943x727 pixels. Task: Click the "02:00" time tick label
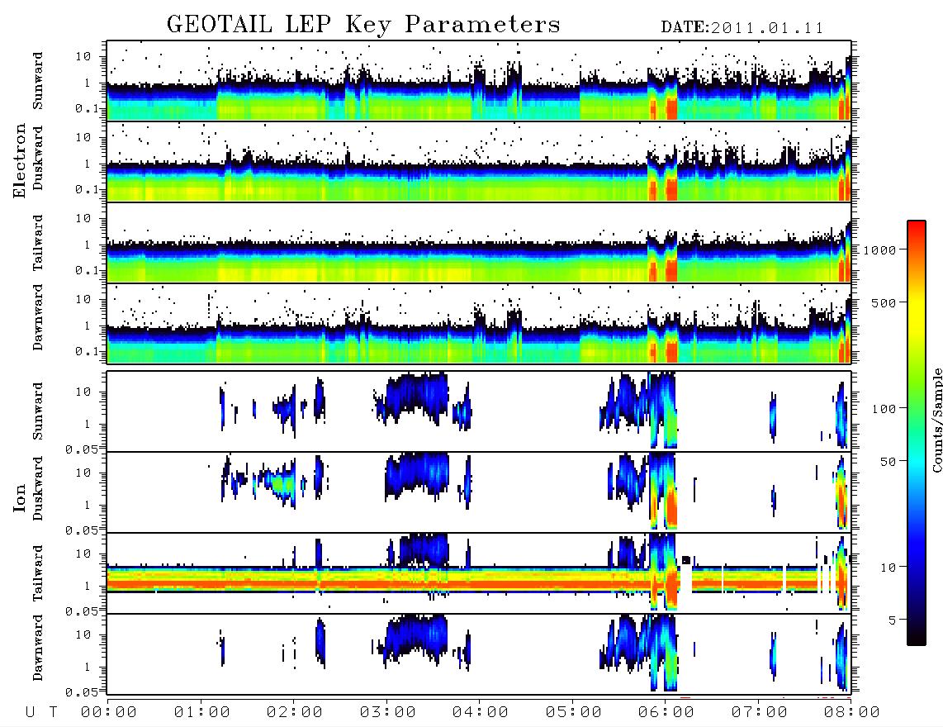click(295, 713)
